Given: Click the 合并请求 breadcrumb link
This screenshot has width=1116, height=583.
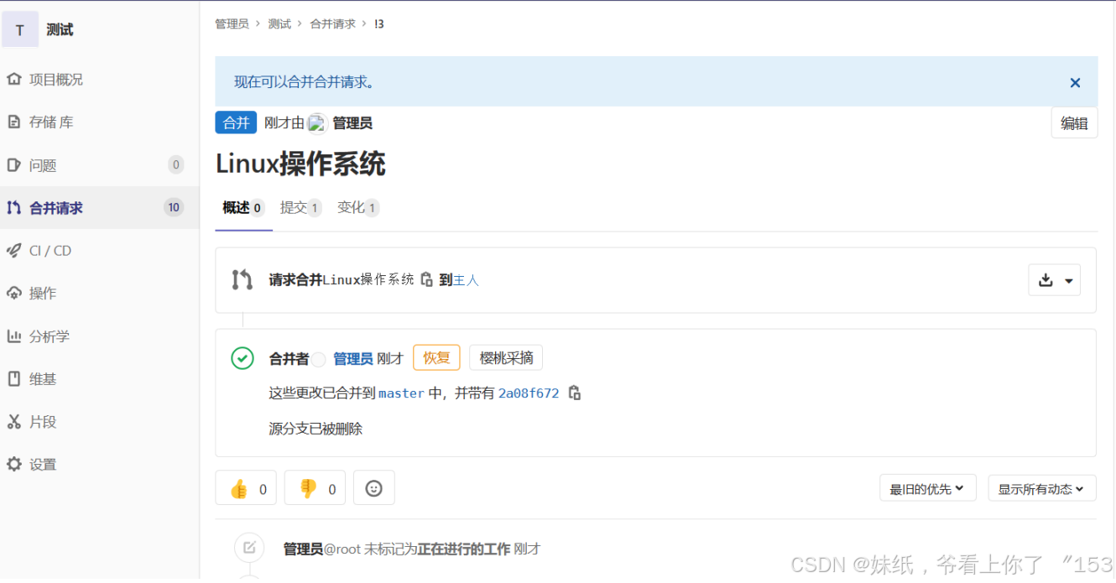Looking at the screenshot, I should point(332,23).
